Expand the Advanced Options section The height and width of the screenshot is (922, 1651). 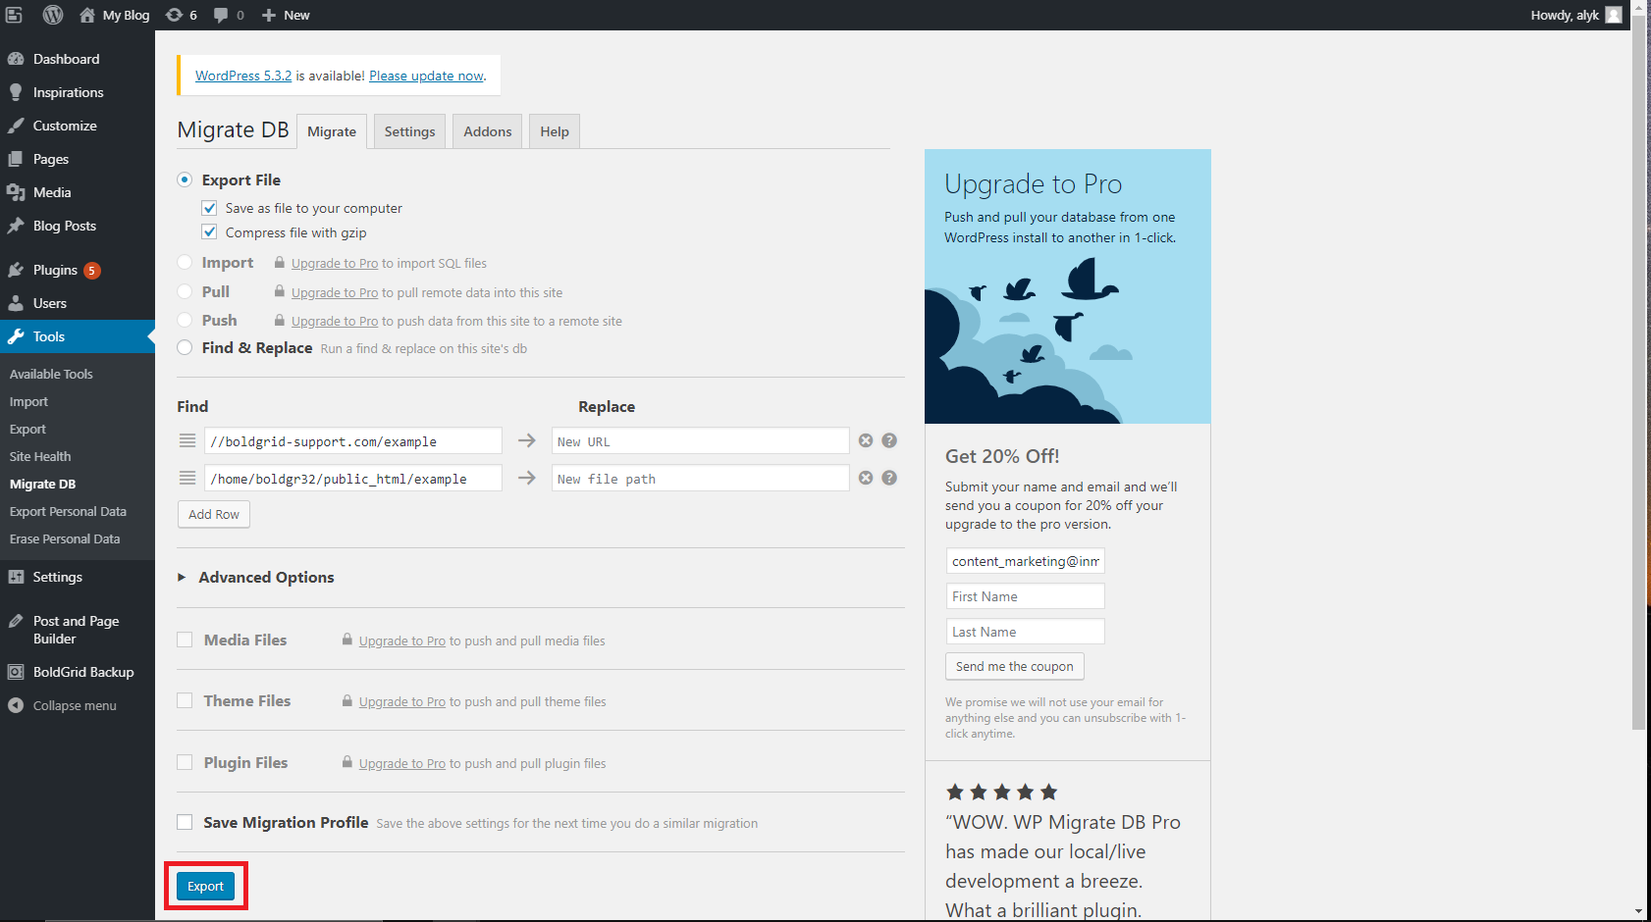pos(265,577)
